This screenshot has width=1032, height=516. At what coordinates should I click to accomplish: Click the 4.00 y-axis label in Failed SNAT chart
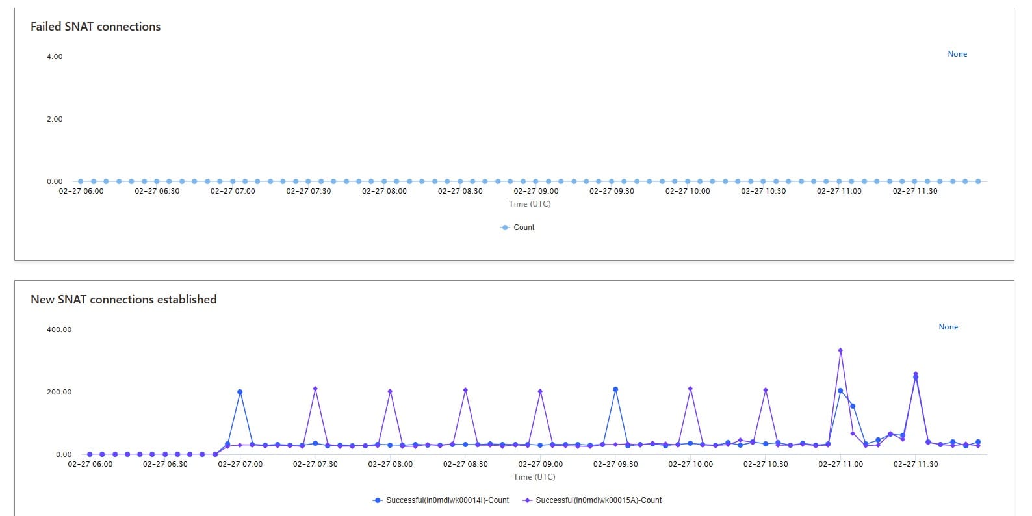point(55,57)
